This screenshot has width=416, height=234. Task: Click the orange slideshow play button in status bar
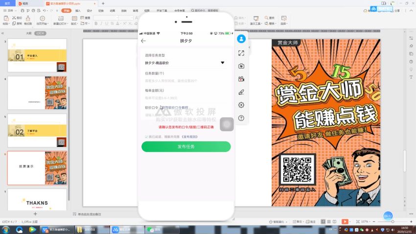point(345,222)
